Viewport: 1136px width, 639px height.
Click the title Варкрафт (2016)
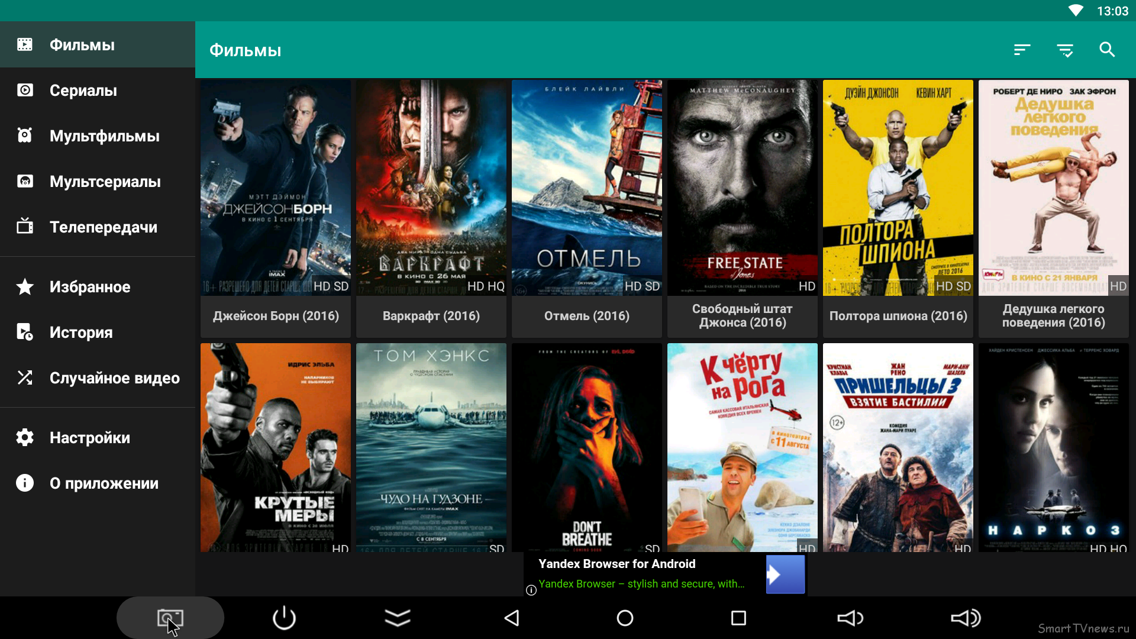(x=431, y=316)
